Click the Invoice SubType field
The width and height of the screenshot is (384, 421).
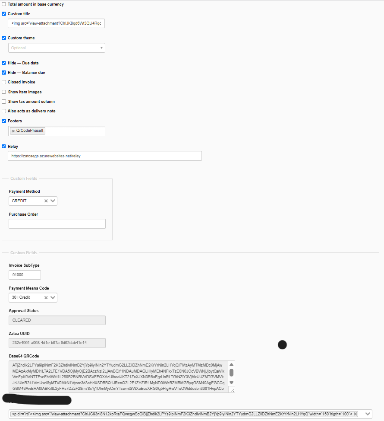pyautogui.click(x=25, y=275)
